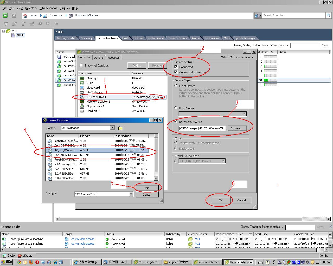Select the CD/DVD Drive 1 hardware icon
Screen dimensions: 333x266
(82, 97)
